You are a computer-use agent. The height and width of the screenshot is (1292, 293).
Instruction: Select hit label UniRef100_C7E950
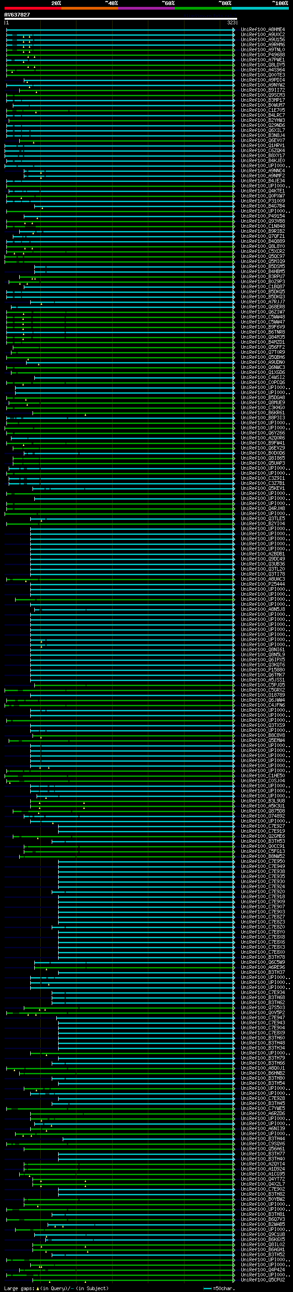(263, 861)
